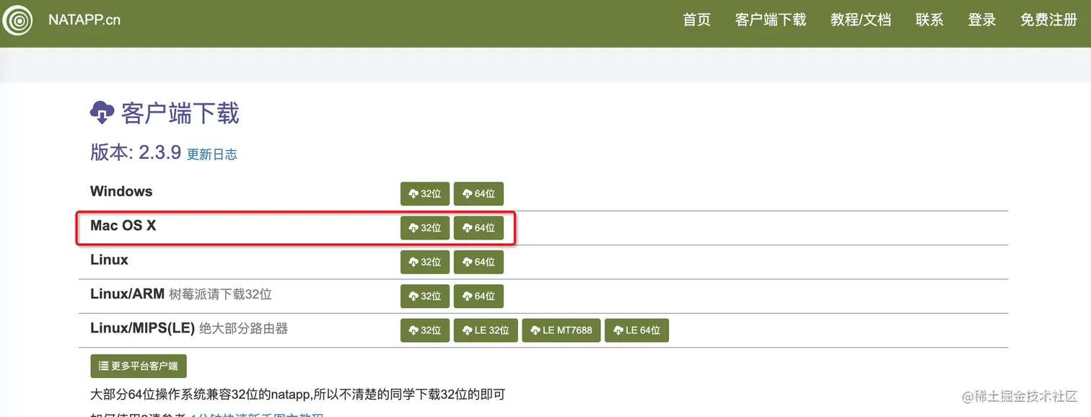
Task: Click the Linux row label
Action: (x=109, y=260)
